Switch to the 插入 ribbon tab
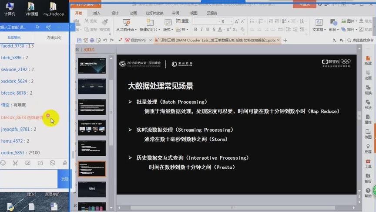 pyautogui.click(x=97, y=13)
